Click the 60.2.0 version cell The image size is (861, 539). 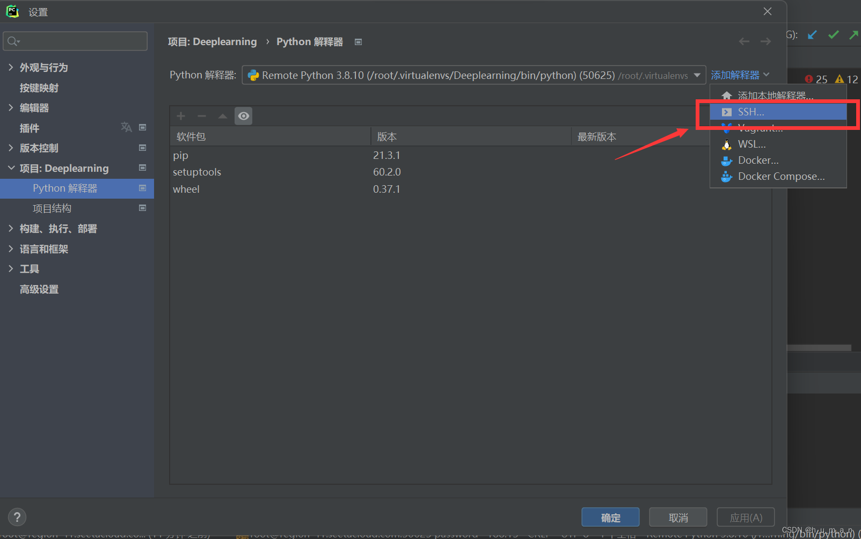pos(387,172)
